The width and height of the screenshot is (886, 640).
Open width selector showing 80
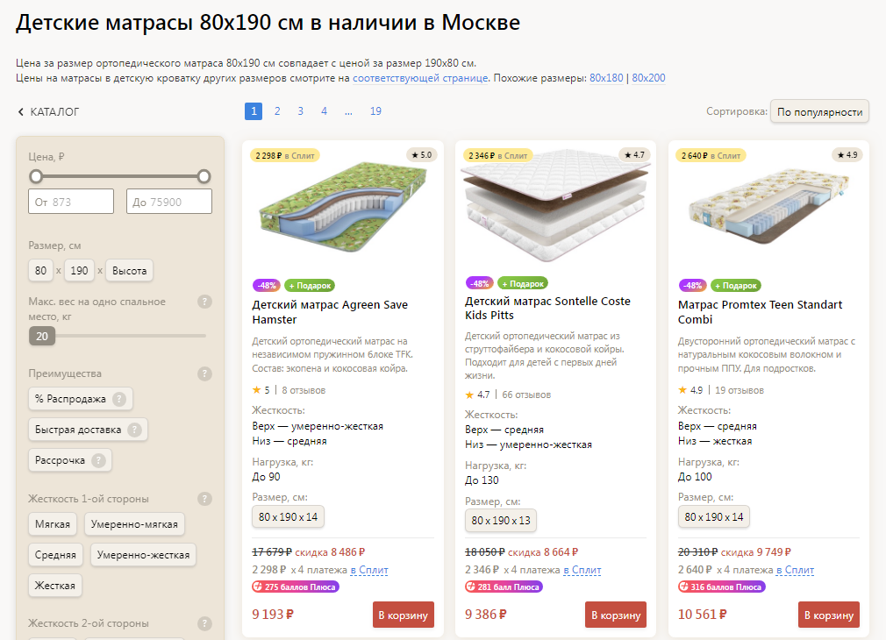41,271
